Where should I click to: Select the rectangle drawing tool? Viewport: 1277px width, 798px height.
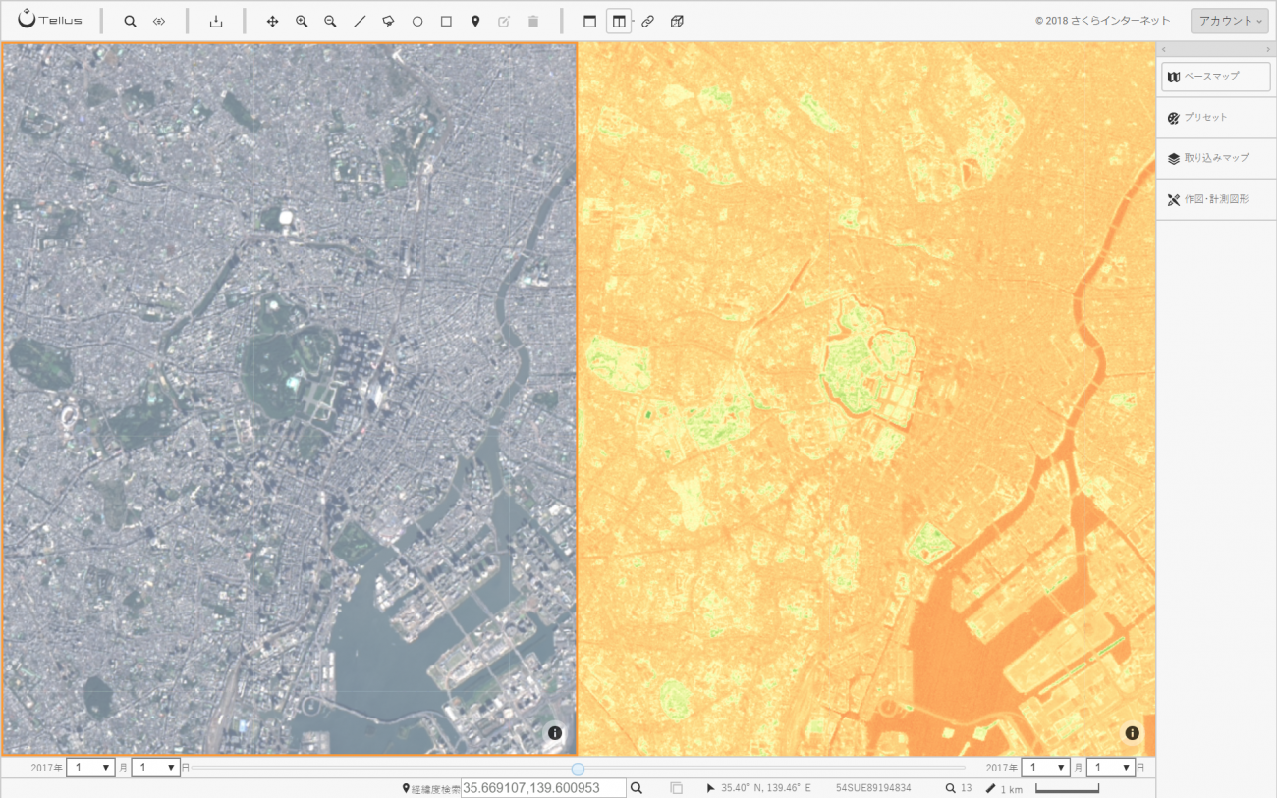(446, 21)
